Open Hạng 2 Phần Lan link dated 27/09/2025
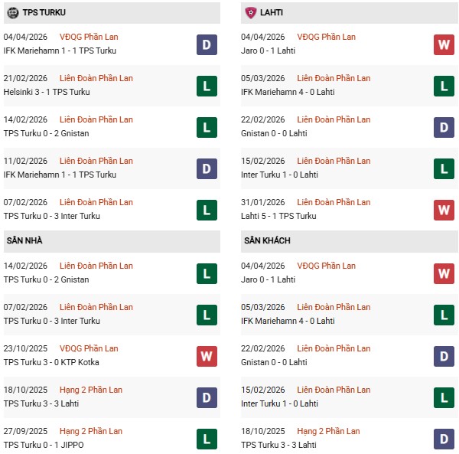The height and width of the screenshot is (454, 459). tap(93, 431)
